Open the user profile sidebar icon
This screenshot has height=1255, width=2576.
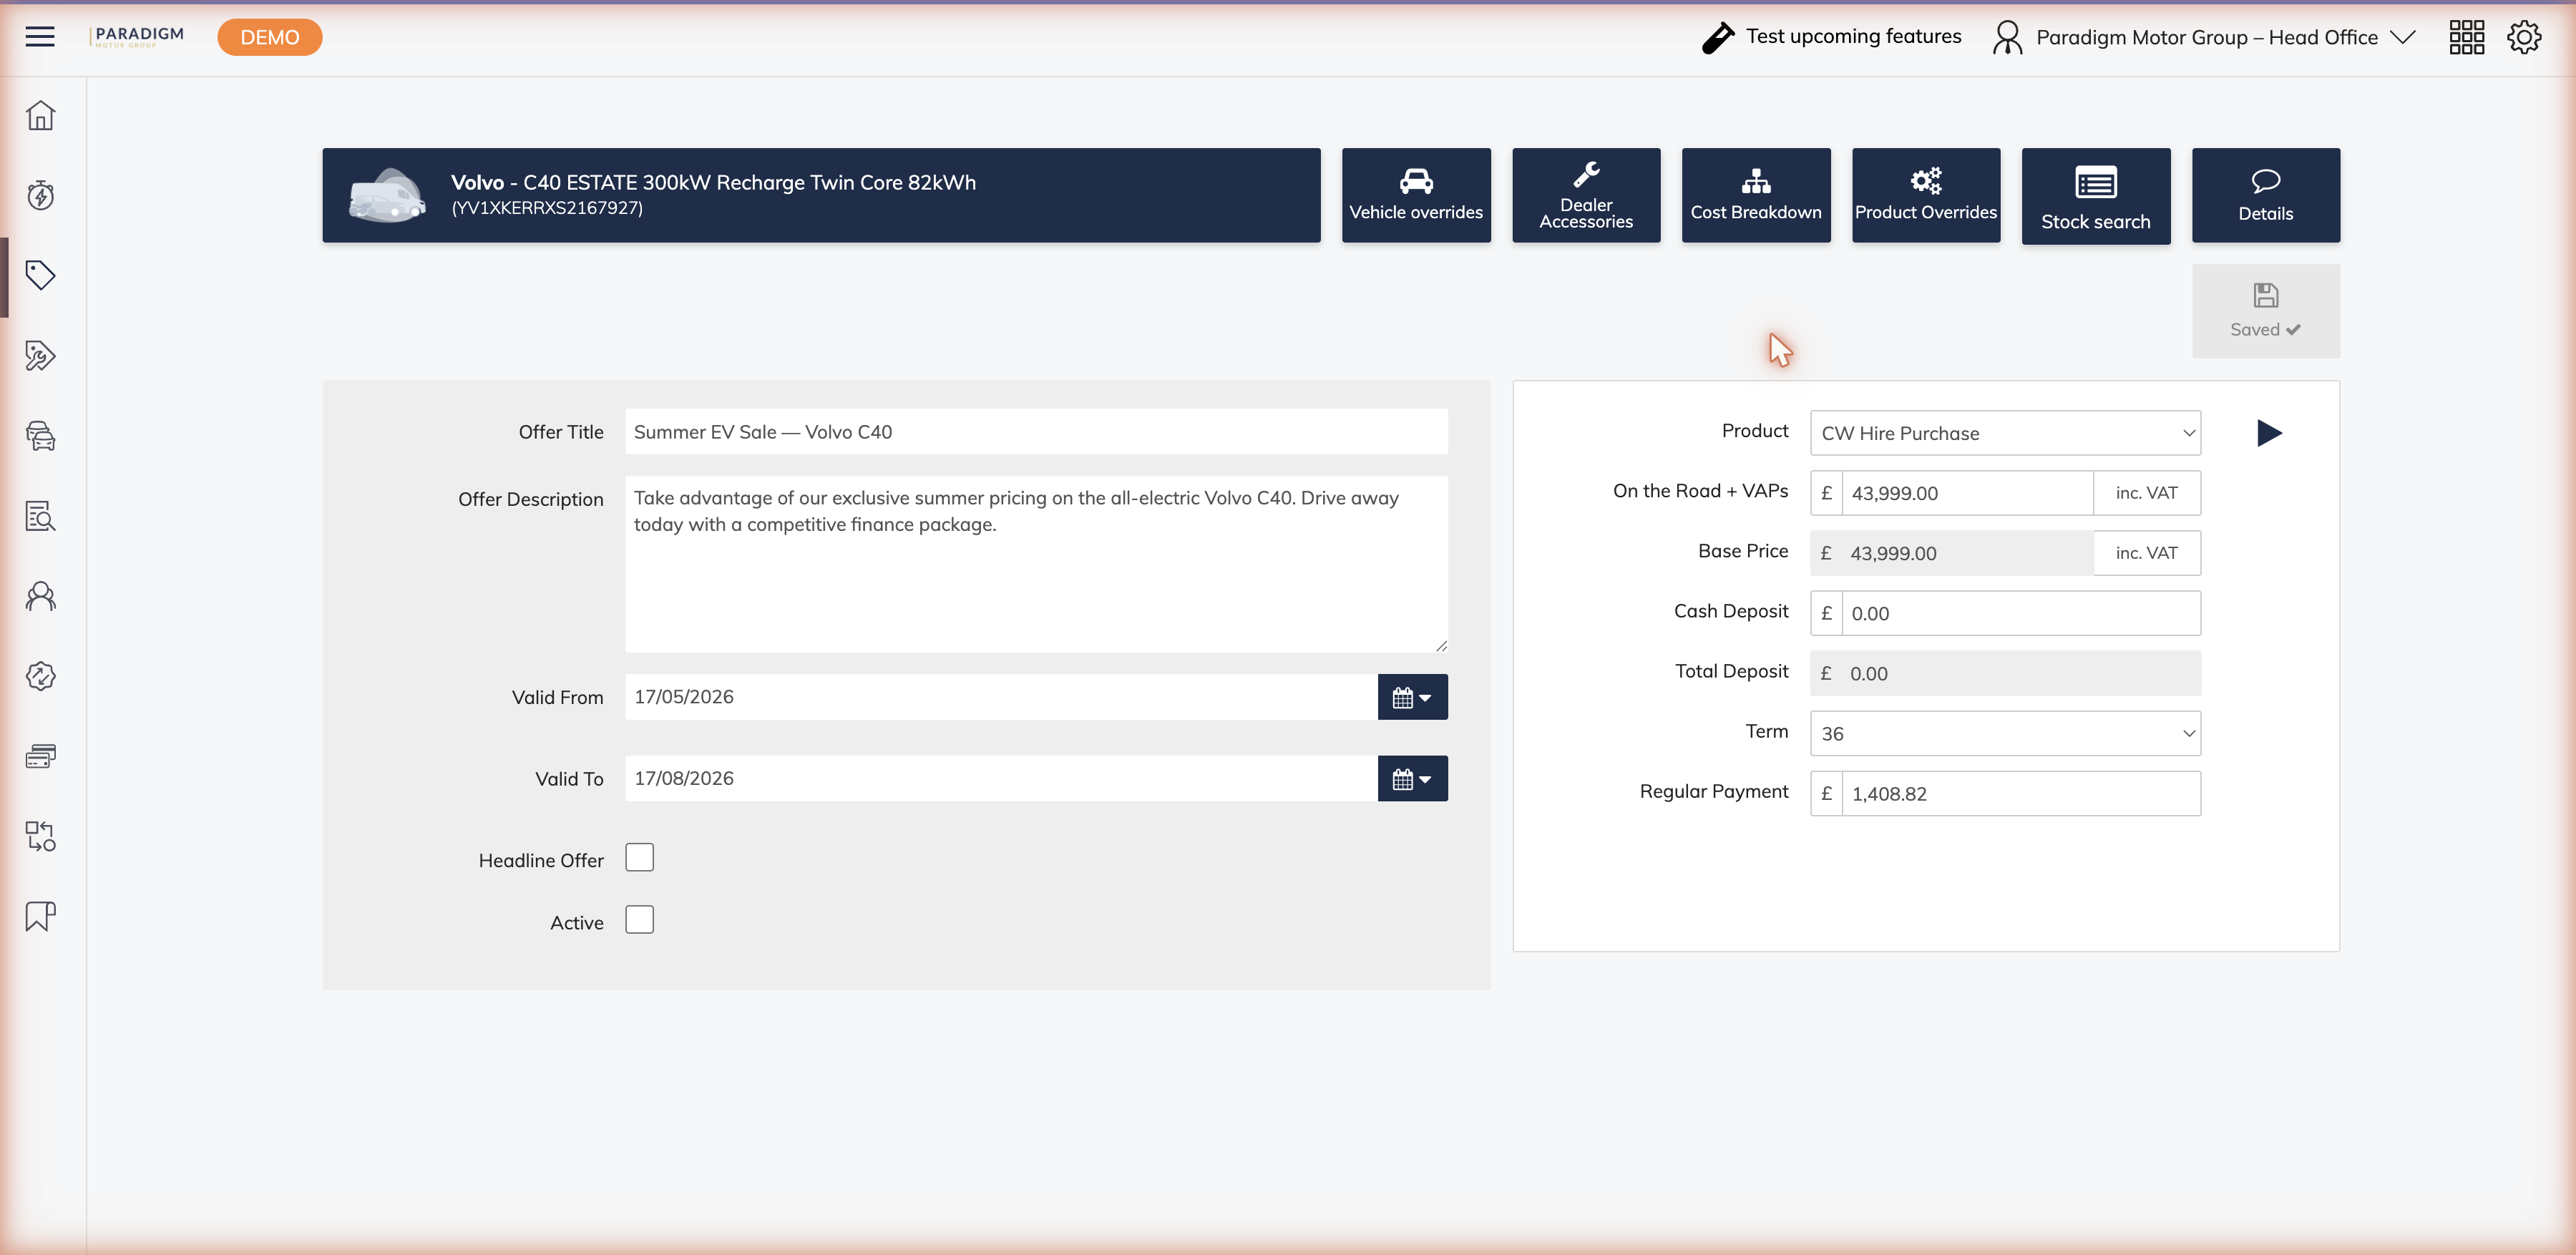click(x=41, y=596)
